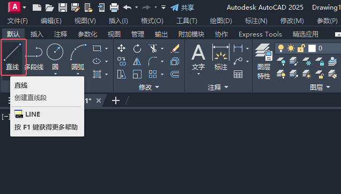Click the Open folder icon
The width and height of the screenshot is (341, 194).
(x=49, y=8)
